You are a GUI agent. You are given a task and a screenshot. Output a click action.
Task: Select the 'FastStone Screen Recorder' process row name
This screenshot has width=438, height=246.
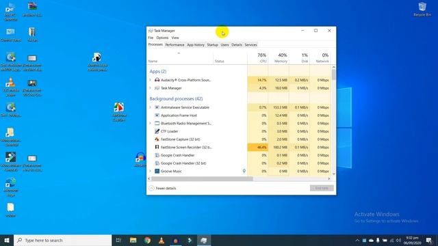point(186,147)
